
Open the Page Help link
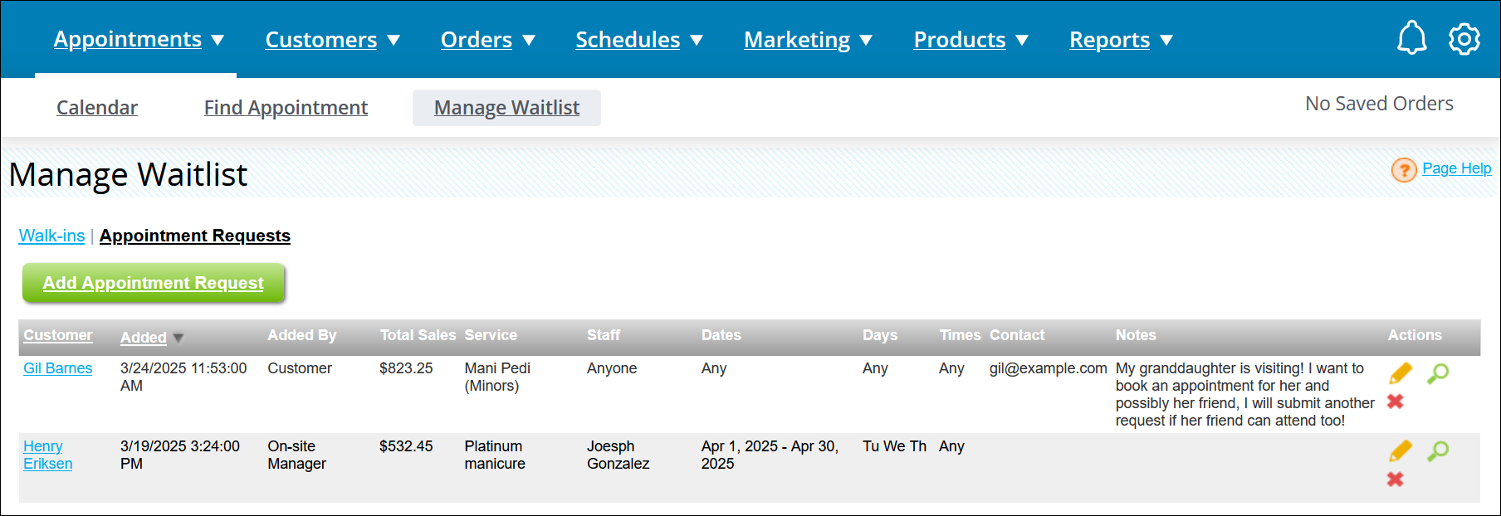1456,168
